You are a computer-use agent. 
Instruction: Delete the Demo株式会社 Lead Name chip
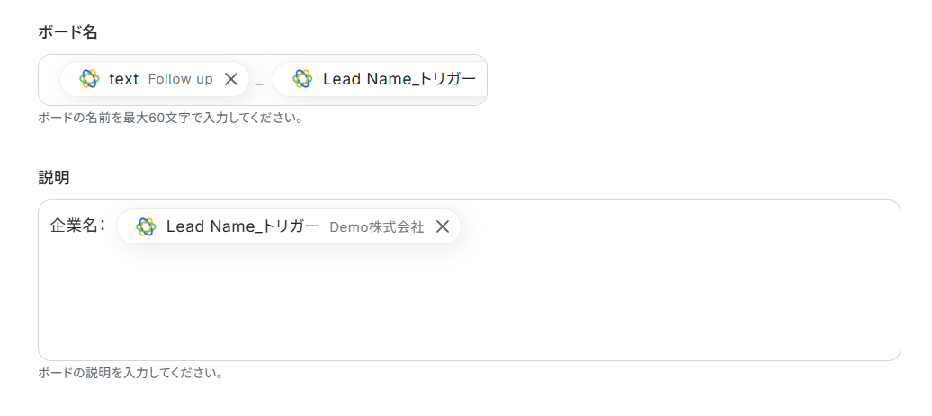point(443,226)
